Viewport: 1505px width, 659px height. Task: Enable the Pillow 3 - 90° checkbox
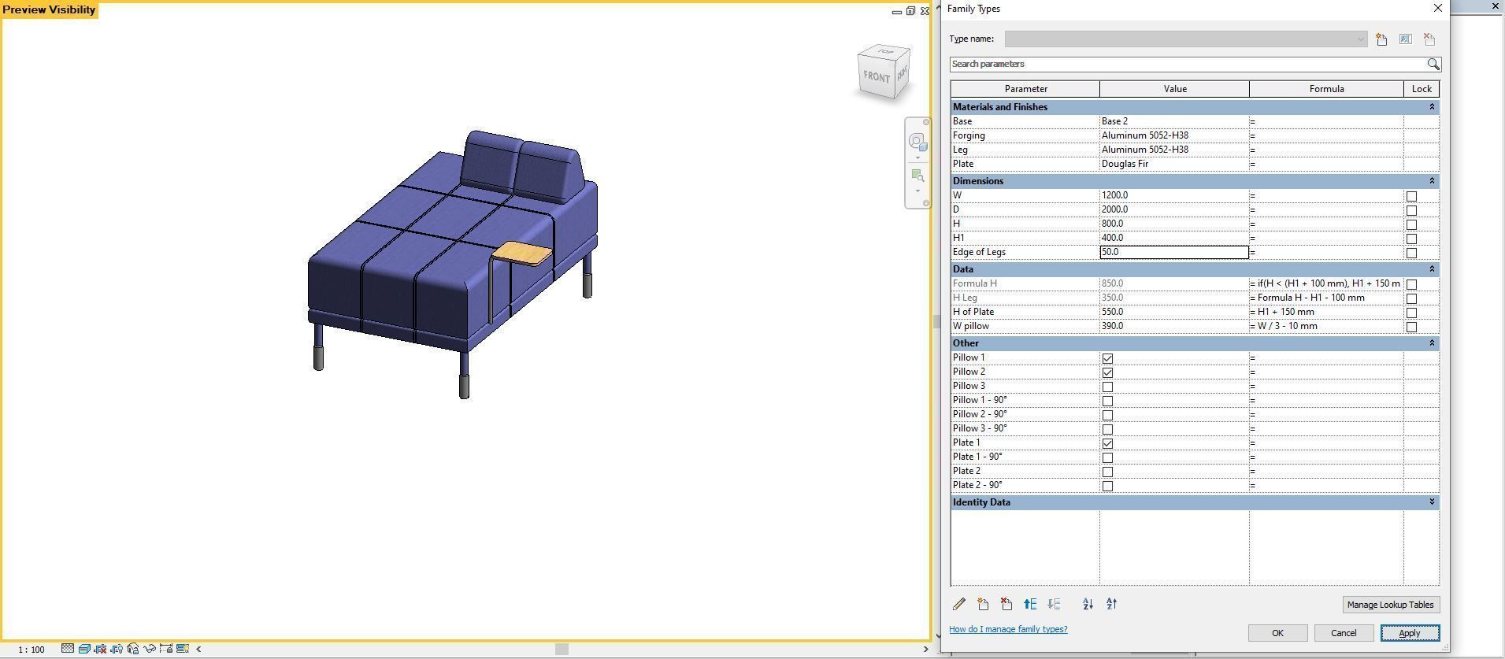click(1107, 429)
